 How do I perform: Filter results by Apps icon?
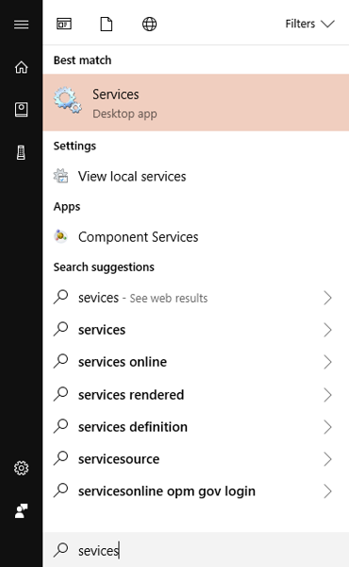click(x=64, y=25)
